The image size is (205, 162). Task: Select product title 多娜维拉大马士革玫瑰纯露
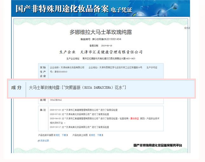(x=101, y=32)
